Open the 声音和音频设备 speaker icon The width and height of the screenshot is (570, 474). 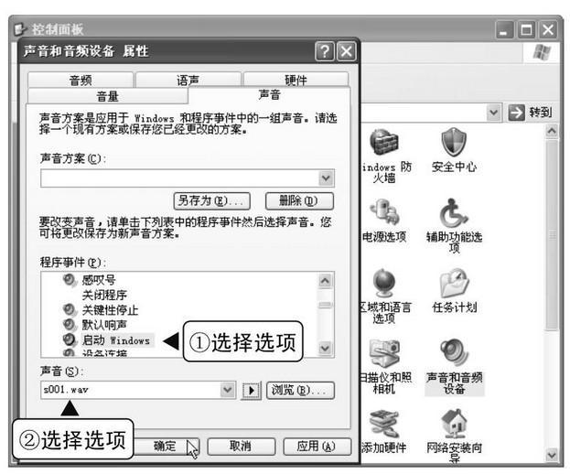(x=454, y=352)
